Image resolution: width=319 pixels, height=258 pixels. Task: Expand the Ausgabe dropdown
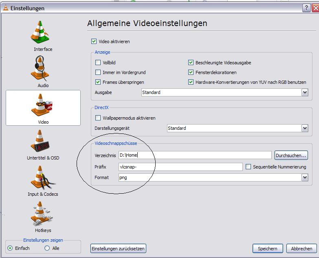(x=304, y=92)
